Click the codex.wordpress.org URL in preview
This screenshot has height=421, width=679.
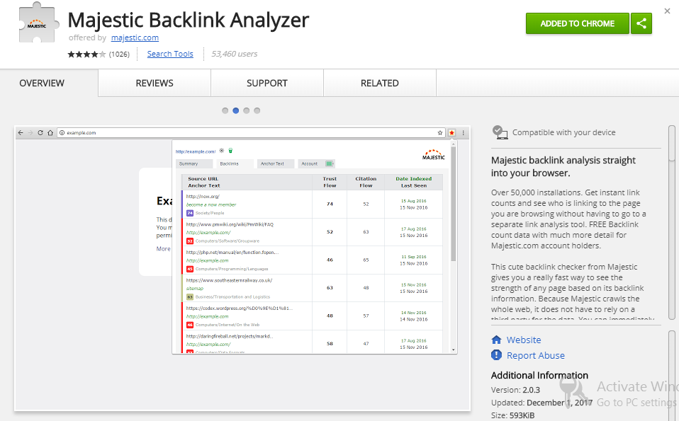pyautogui.click(x=240, y=308)
